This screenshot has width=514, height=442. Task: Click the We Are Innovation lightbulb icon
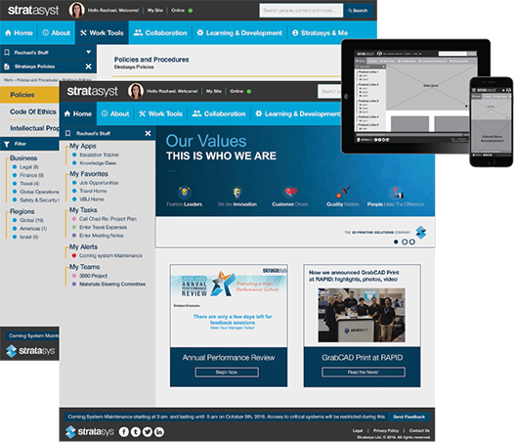[x=237, y=192]
